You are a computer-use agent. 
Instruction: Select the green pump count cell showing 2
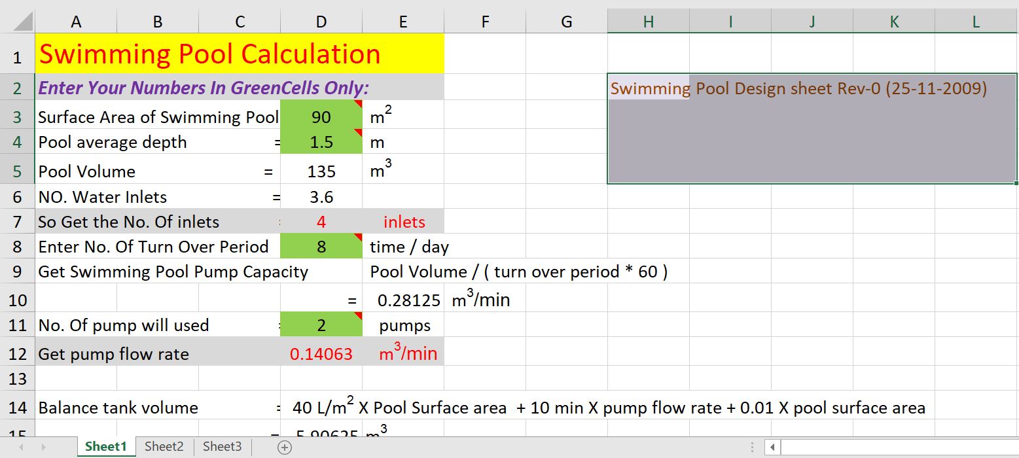pos(321,325)
